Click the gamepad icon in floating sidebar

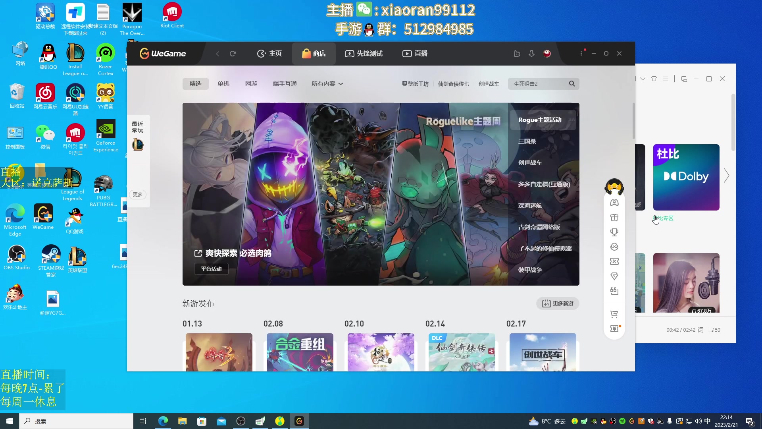(614, 203)
